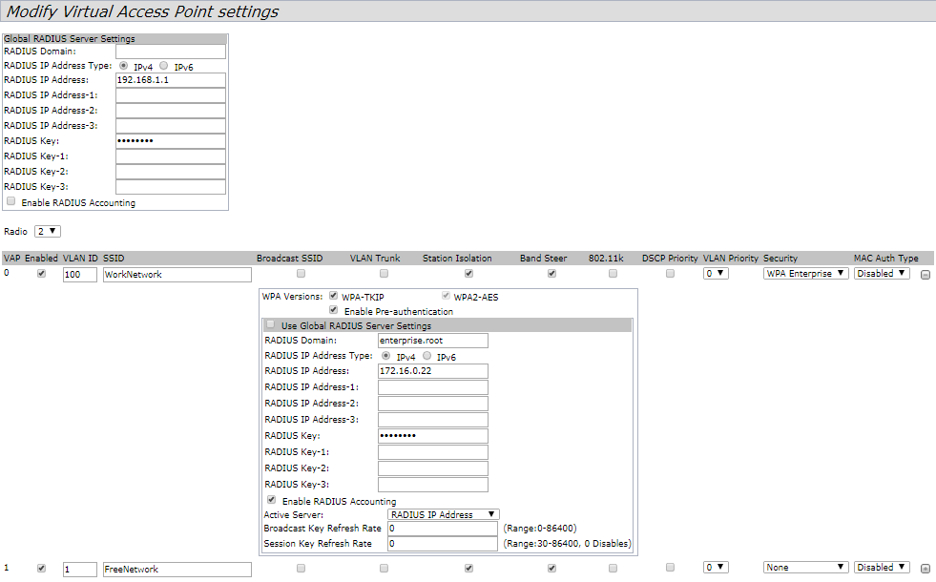The width and height of the screenshot is (936, 582).
Task: Click global RADIUS Domain field
Action: (x=171, y=52)
